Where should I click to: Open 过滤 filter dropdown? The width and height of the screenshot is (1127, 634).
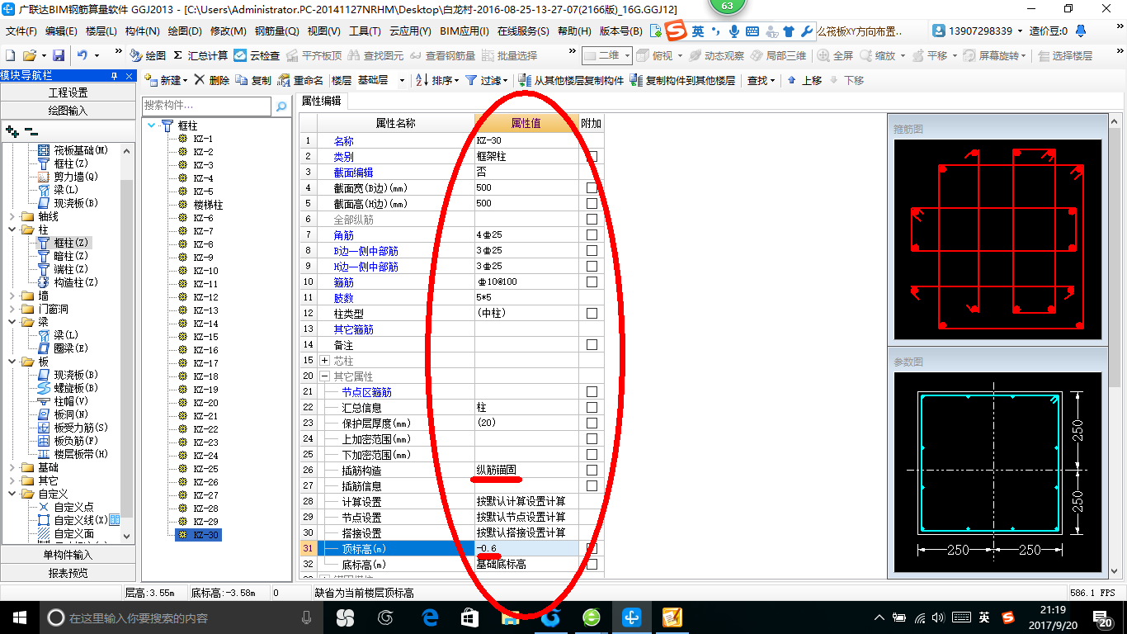click(x=487, y=80)
